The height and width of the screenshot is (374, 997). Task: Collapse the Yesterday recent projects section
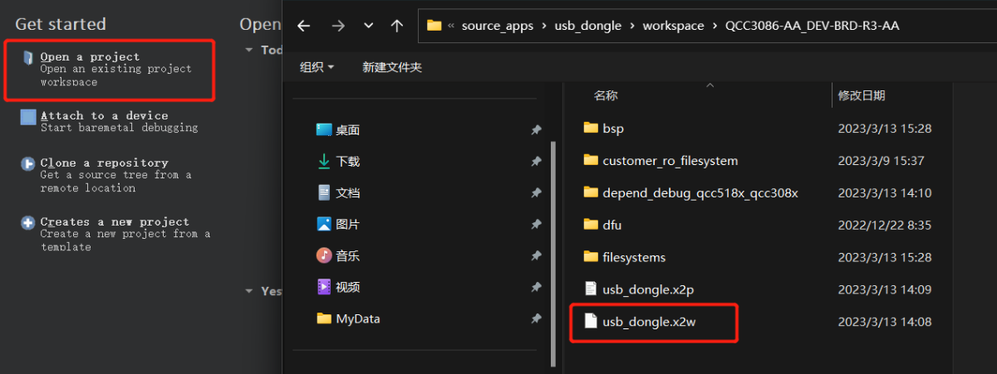tap(249, 291)
